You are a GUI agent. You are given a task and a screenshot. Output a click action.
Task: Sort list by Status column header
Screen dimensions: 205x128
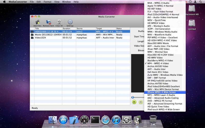click(x=123, y=28)
